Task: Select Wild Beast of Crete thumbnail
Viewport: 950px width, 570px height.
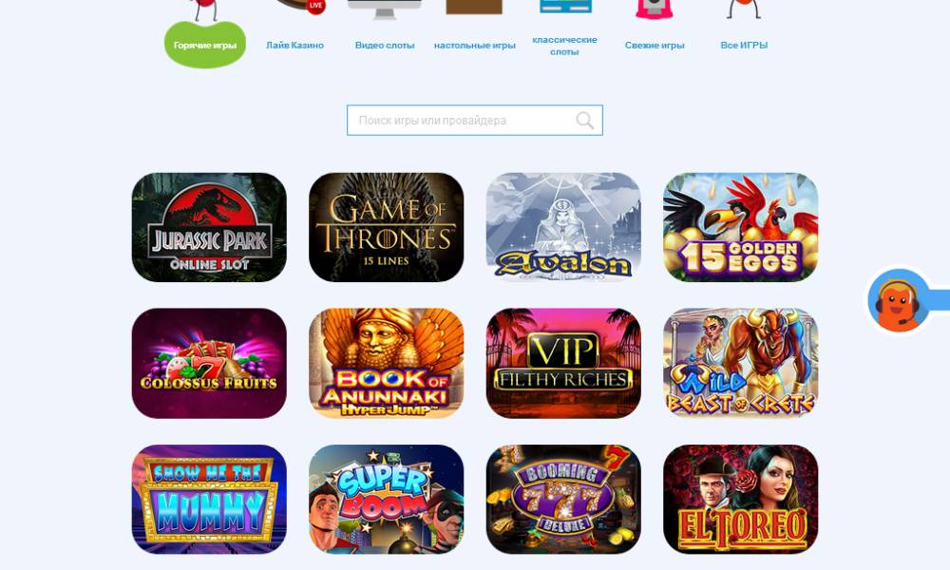Action: click(740, 364)
